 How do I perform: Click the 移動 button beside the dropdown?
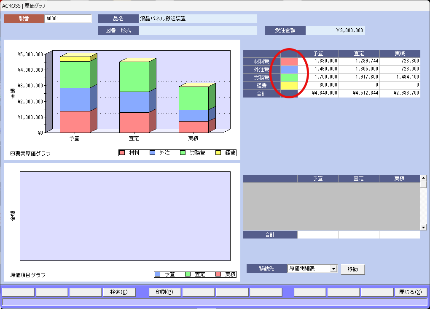tap(352, 269)
